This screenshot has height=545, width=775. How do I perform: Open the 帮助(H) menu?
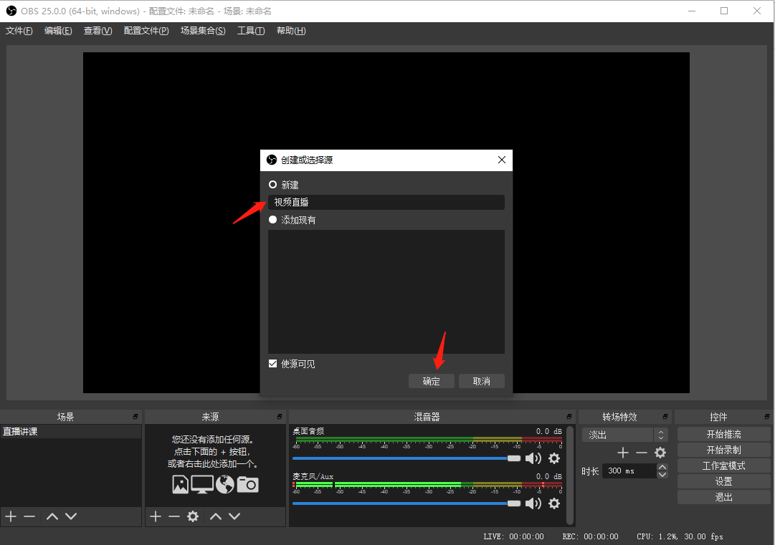291,31
